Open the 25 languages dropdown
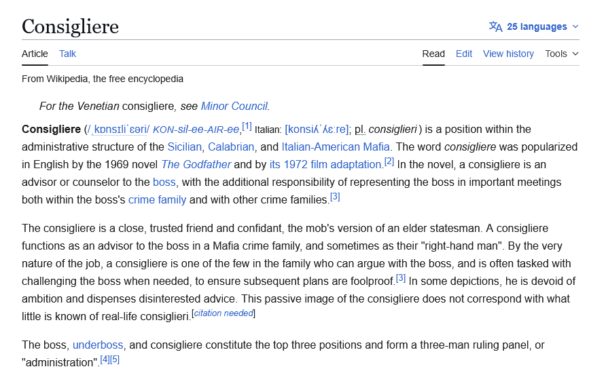 (534, 26)
